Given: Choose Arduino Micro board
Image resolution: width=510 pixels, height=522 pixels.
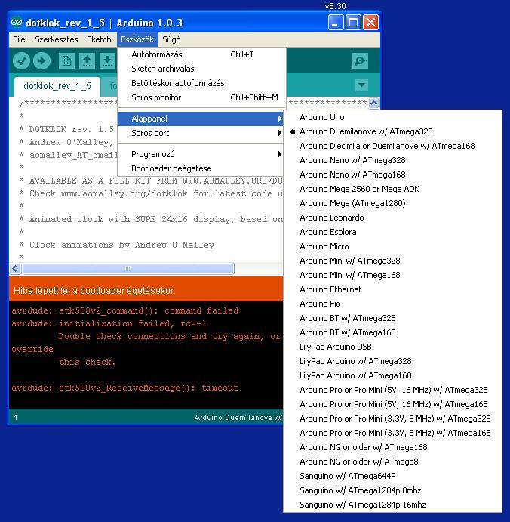Looking at the screenshot, I should (x=392, y=246).
